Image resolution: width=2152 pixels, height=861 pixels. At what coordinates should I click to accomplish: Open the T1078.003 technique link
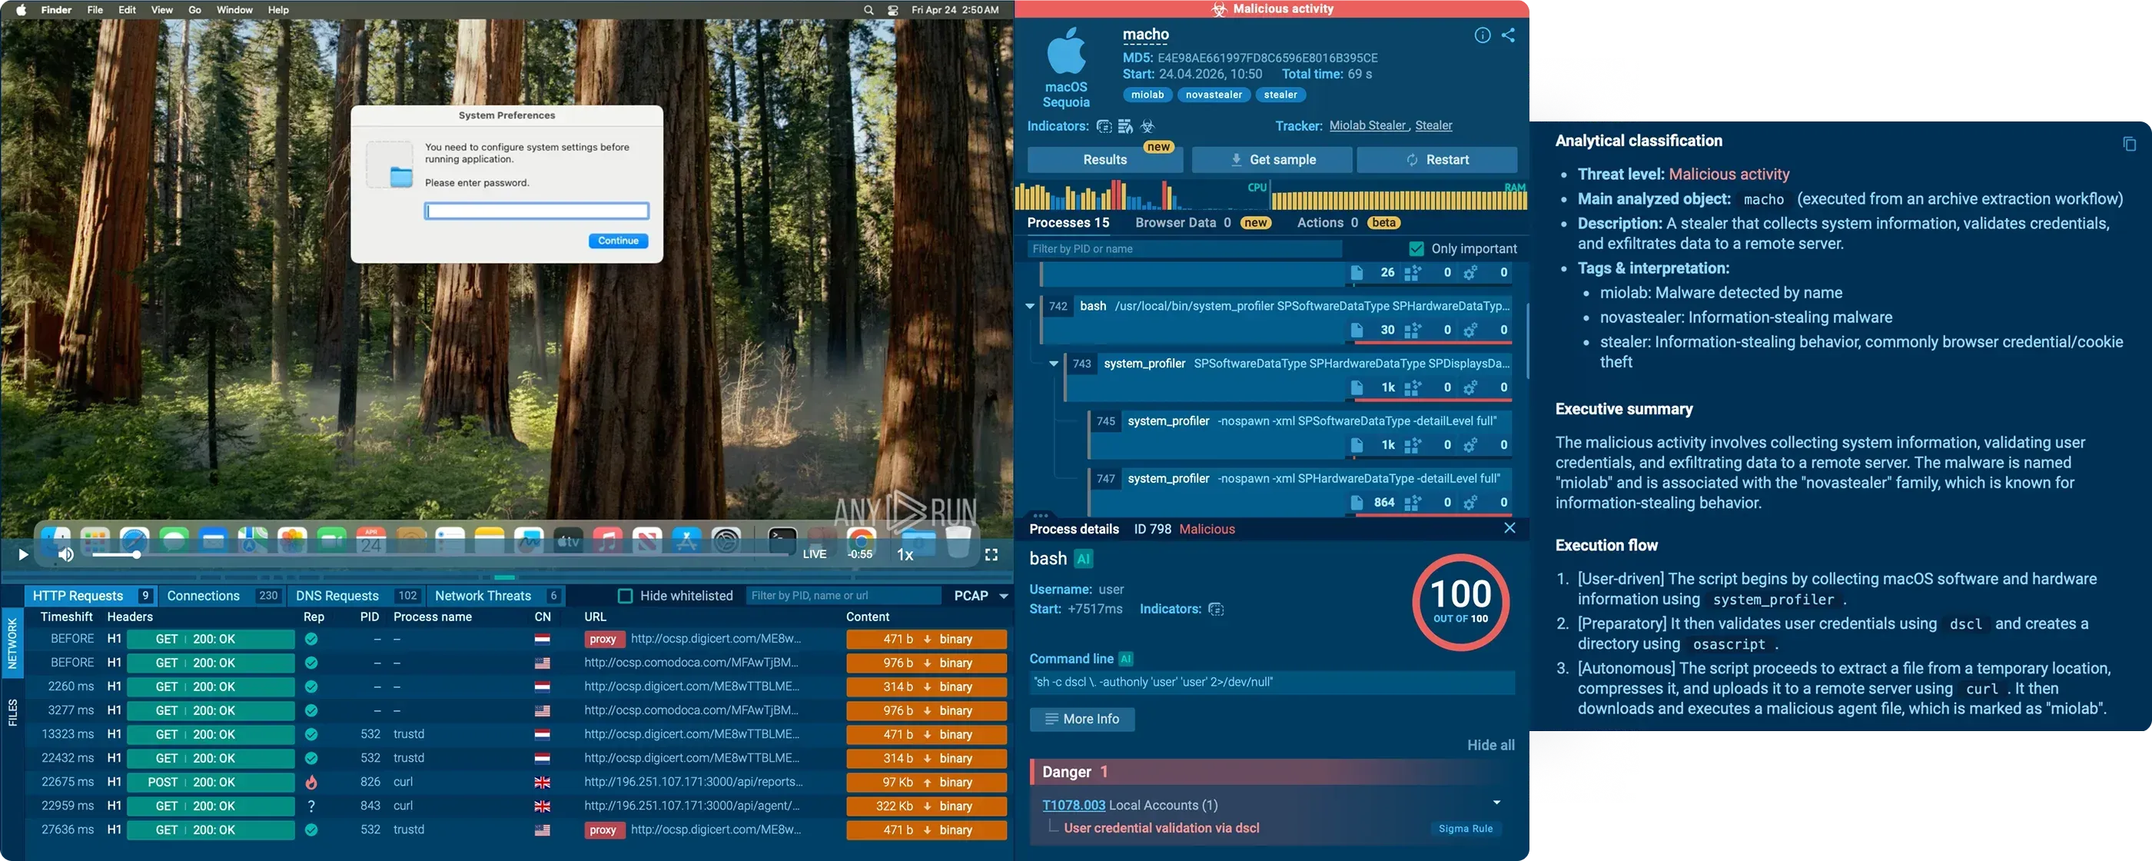pos(1074,805)
